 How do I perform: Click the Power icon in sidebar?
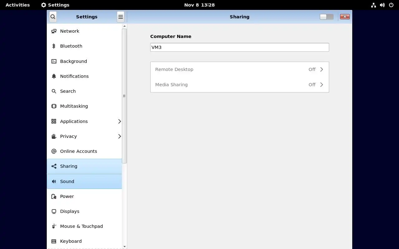[54, 196]
